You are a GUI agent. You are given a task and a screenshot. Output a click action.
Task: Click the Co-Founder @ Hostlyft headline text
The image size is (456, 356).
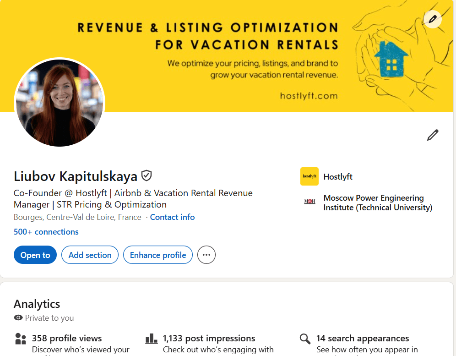pyautogui.click(x=133, y=198)
